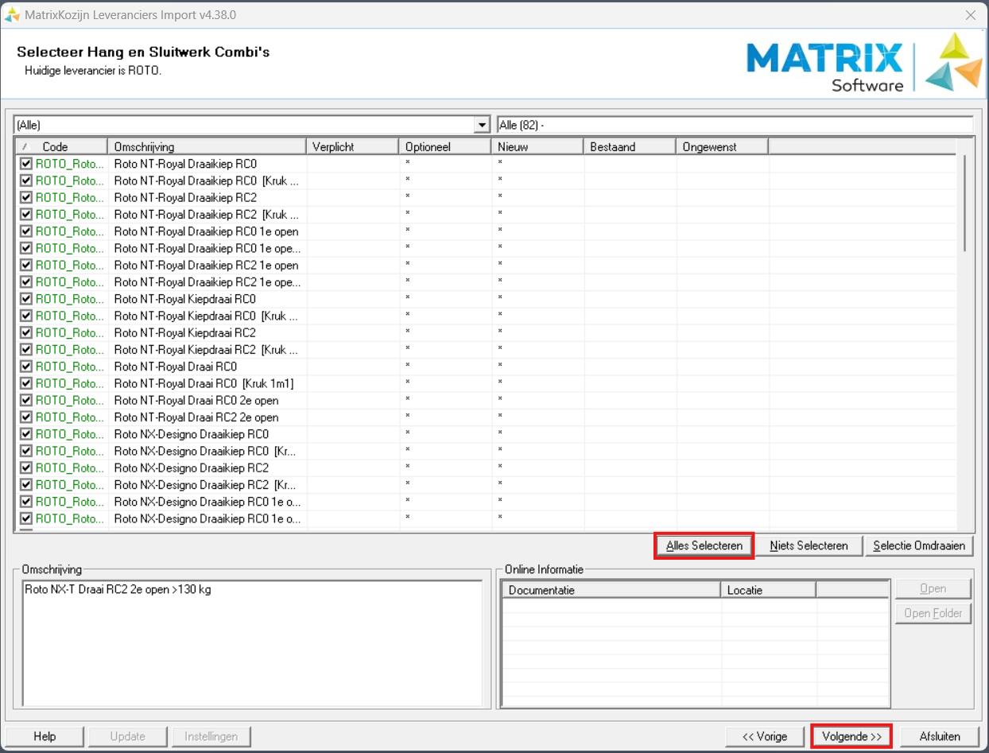Image resolution: width=989 pixels, height=753 pixels.
Task: Click the greyed-out Instellingen button
Action: pyautogui.click(x=211, y=736)
